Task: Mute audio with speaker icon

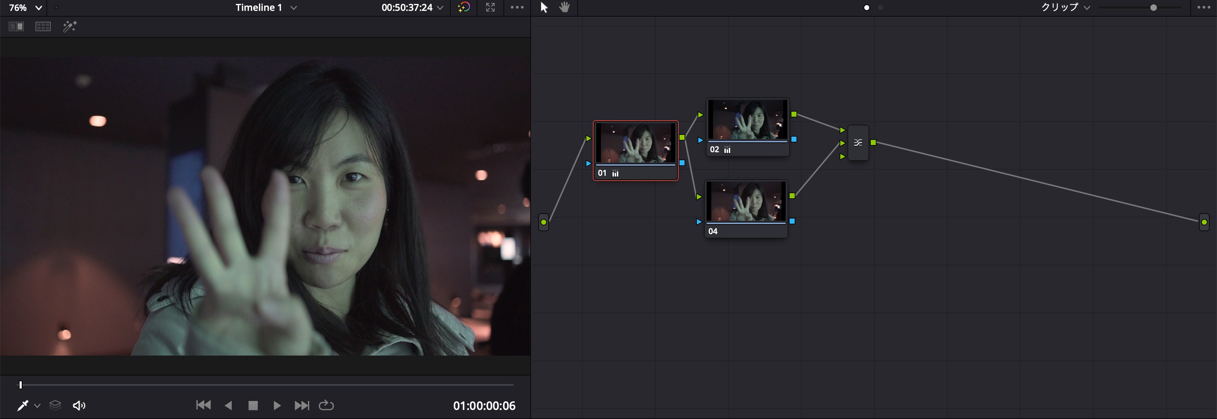Action: tap(79, 405)
